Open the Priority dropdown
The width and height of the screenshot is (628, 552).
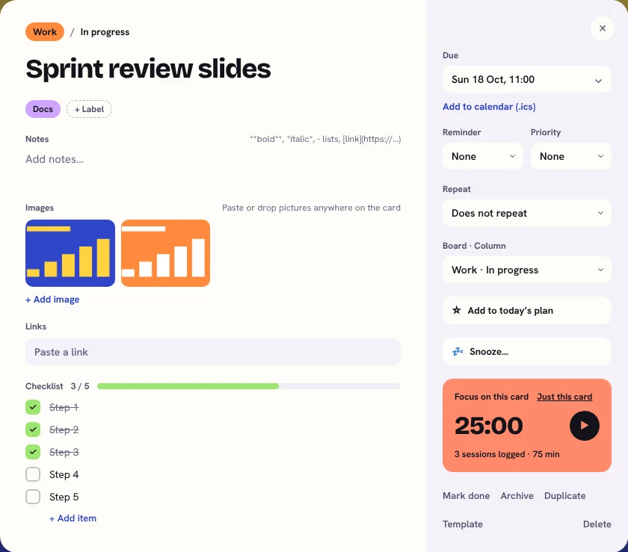(x=570, y=156)
